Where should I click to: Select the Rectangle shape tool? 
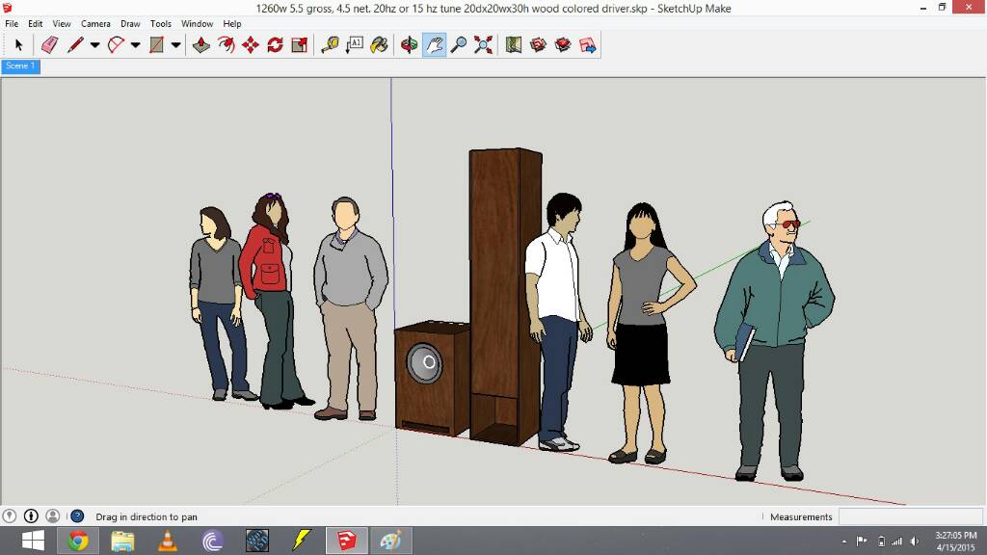[x=156, y=44]
